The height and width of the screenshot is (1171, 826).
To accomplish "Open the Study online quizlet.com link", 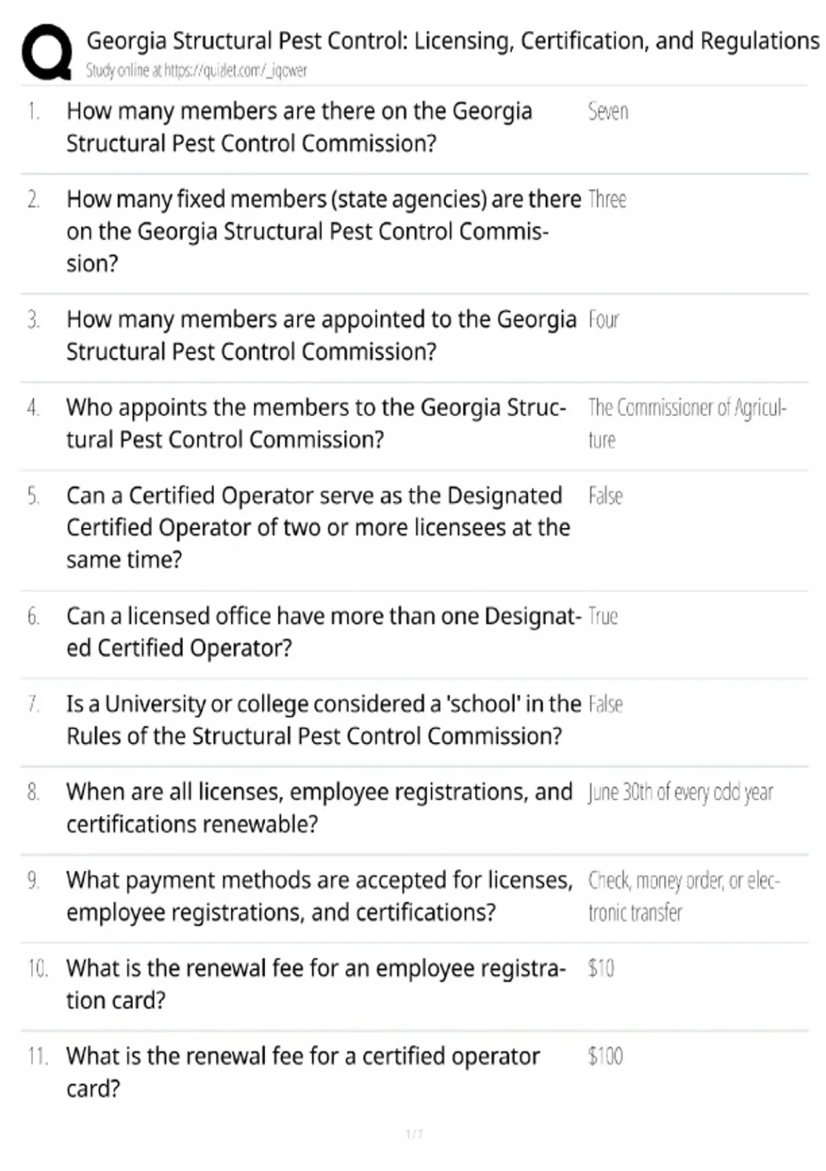I will coord(196,70).
